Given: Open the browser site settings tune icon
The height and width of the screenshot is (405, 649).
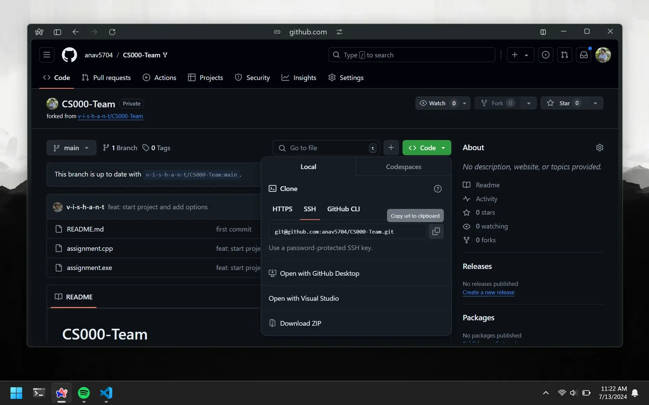Looking at the screenshot, I should click(x=339, y=32).
